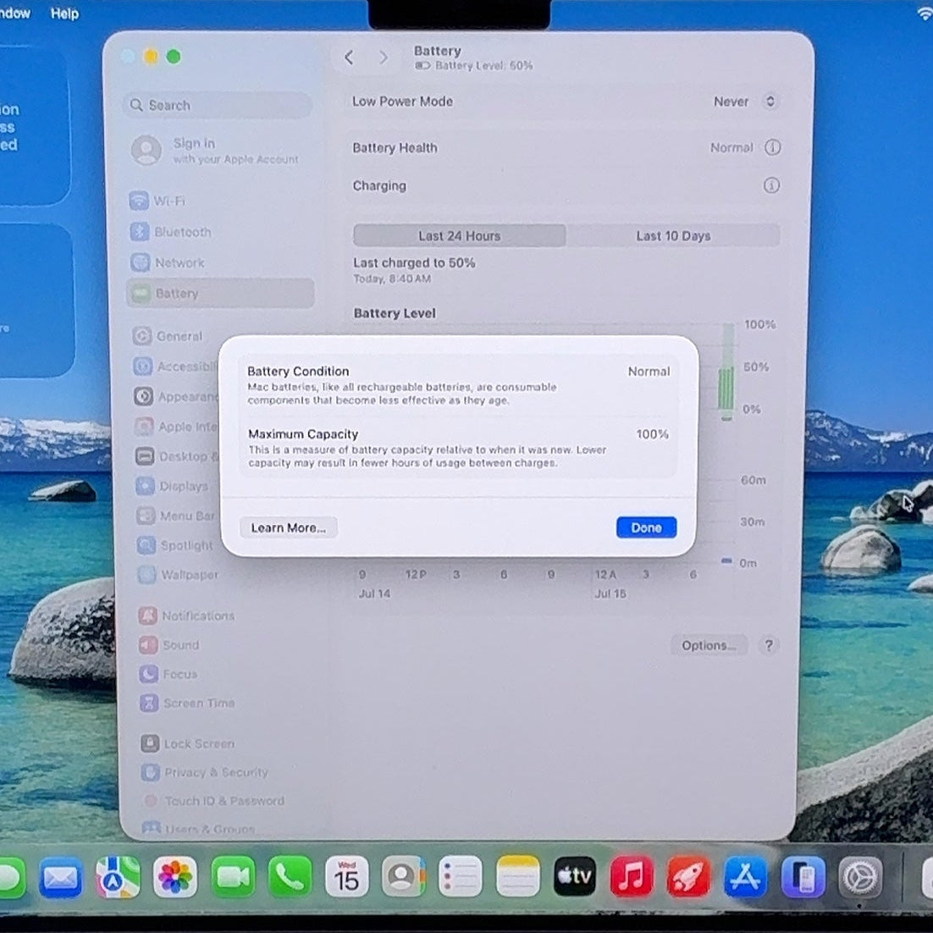The width and height of the screenshot is (933, 933).
Task: Click the Charging info icon
Action: [x=772, y=185]
